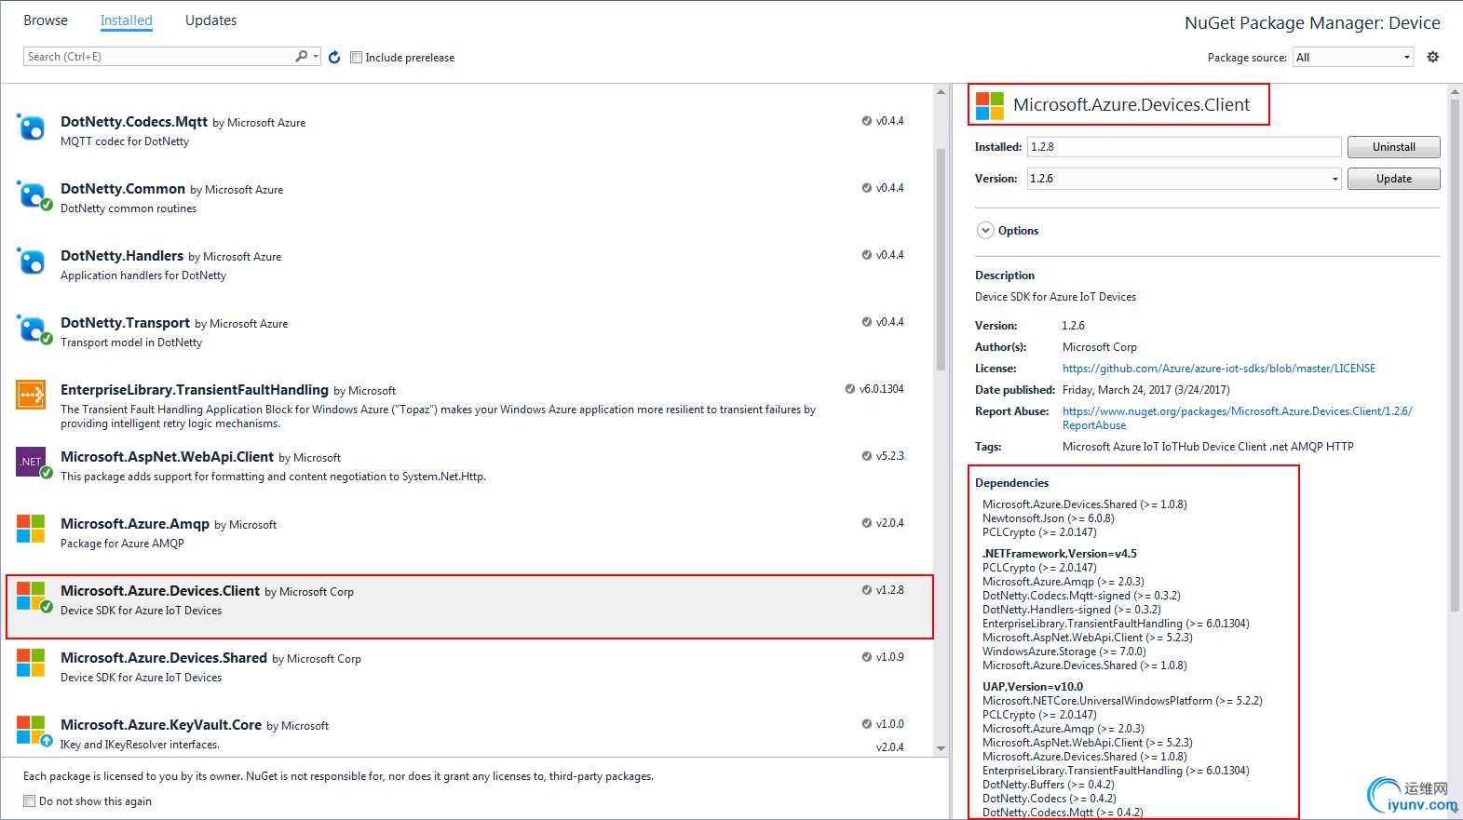Click Newtonsoft.Json (>= 6.0.8) dependency
Screen dimensions: 1463x820
[1049, 518]
